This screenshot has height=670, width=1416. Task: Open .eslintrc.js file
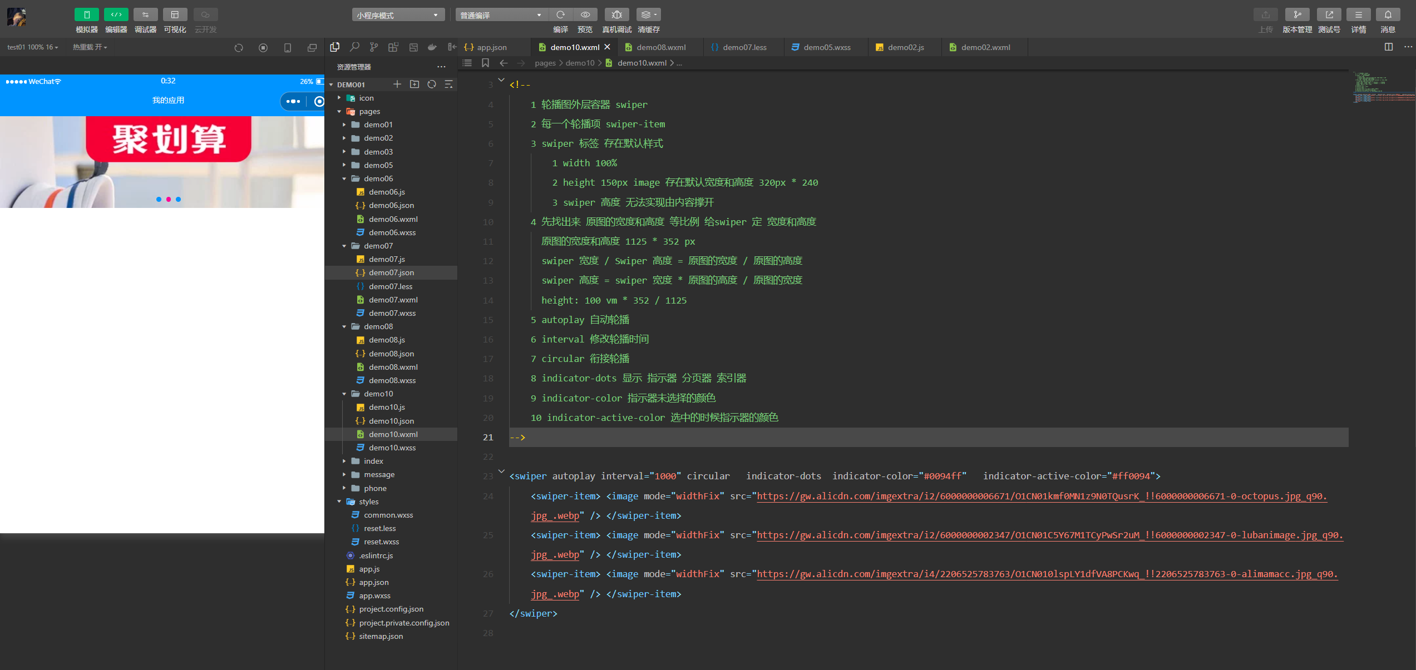point(391,555)
